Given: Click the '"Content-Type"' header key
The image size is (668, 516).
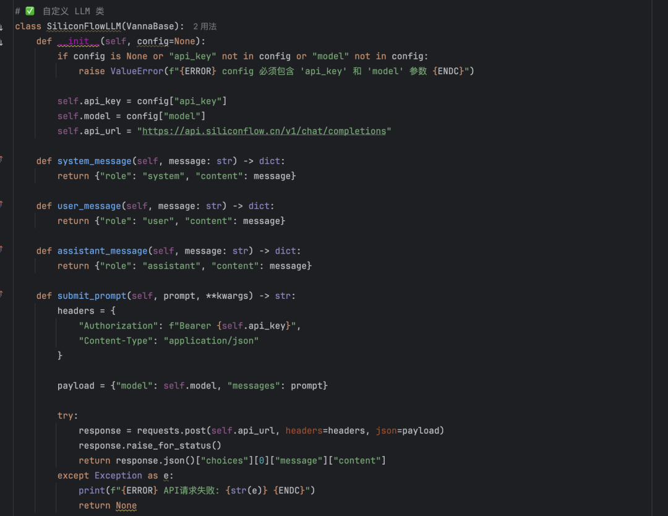Looking at the screenshot, I should click(116, 341).
